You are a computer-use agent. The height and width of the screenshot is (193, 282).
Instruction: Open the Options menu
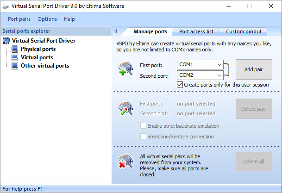pos(47,19)
